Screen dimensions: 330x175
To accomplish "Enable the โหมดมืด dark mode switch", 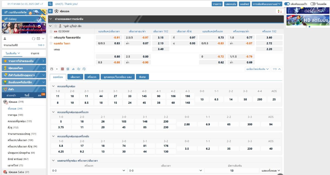I will [313, 4].
